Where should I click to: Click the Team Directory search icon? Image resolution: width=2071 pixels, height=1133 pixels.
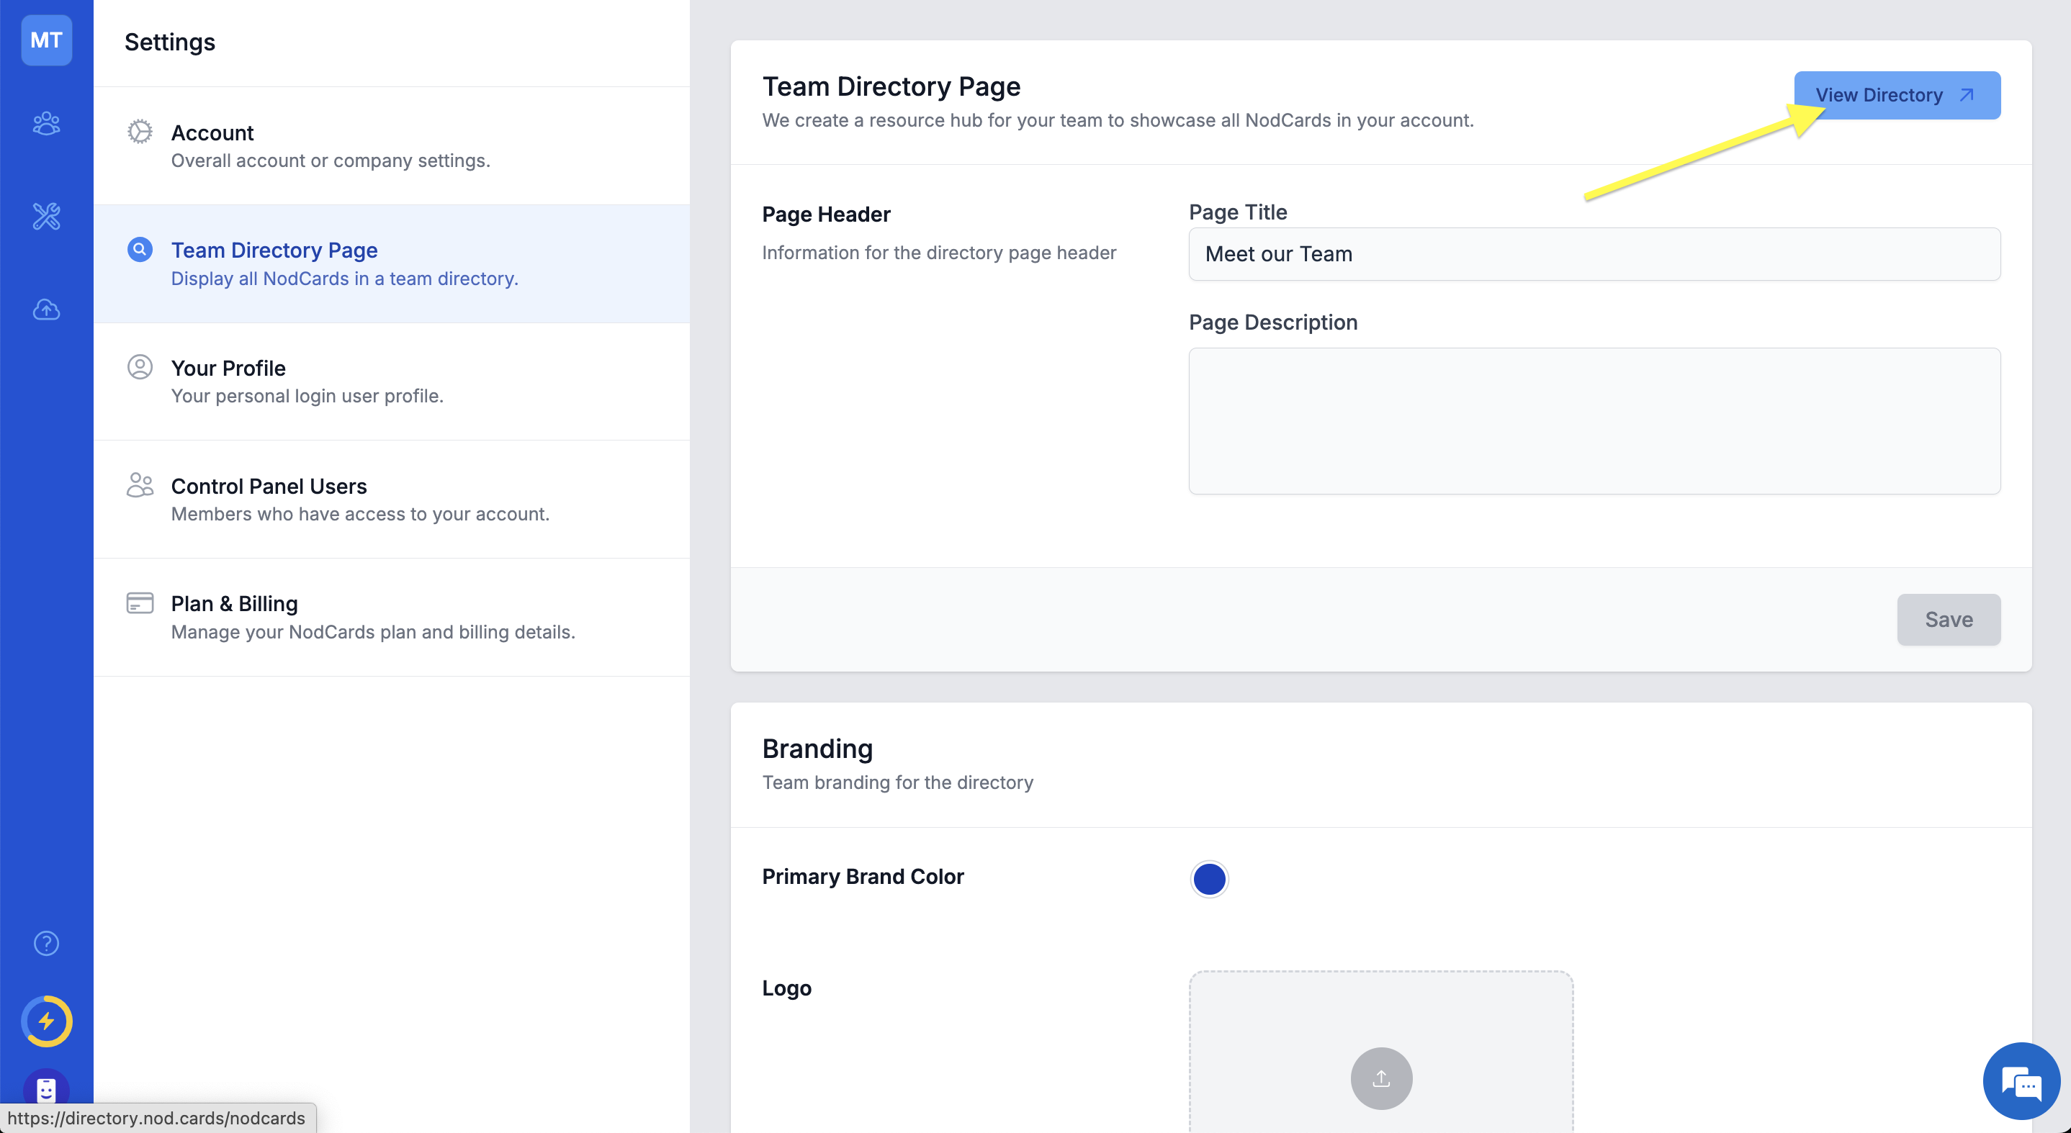[x=139, y=249]
